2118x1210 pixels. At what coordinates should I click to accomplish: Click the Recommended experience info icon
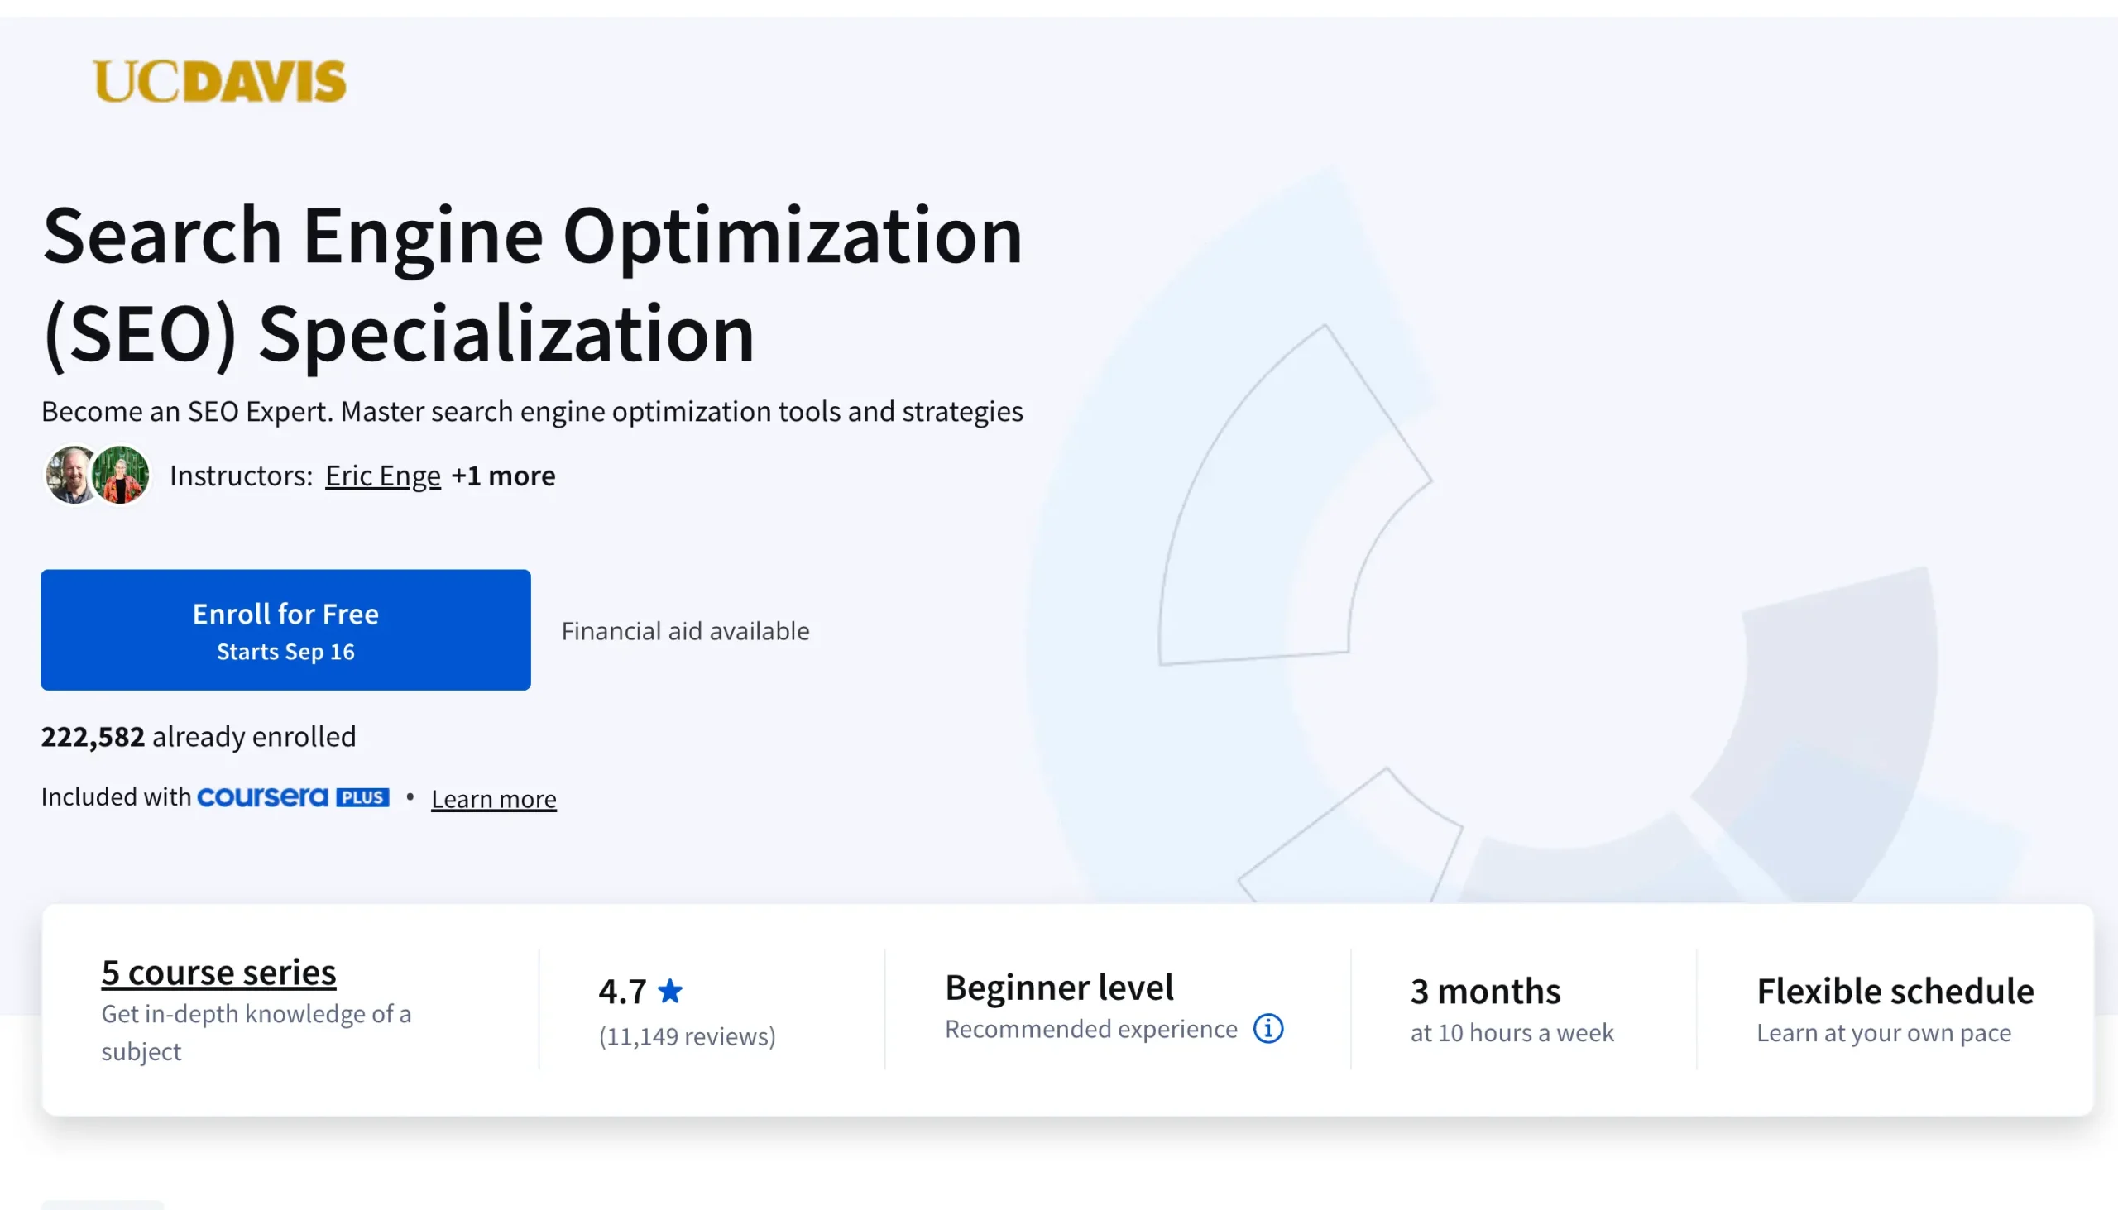click(1267, 1029)
